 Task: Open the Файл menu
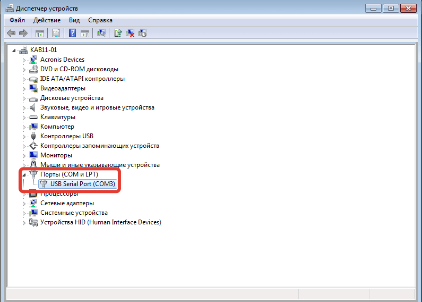tap(17, 20)
